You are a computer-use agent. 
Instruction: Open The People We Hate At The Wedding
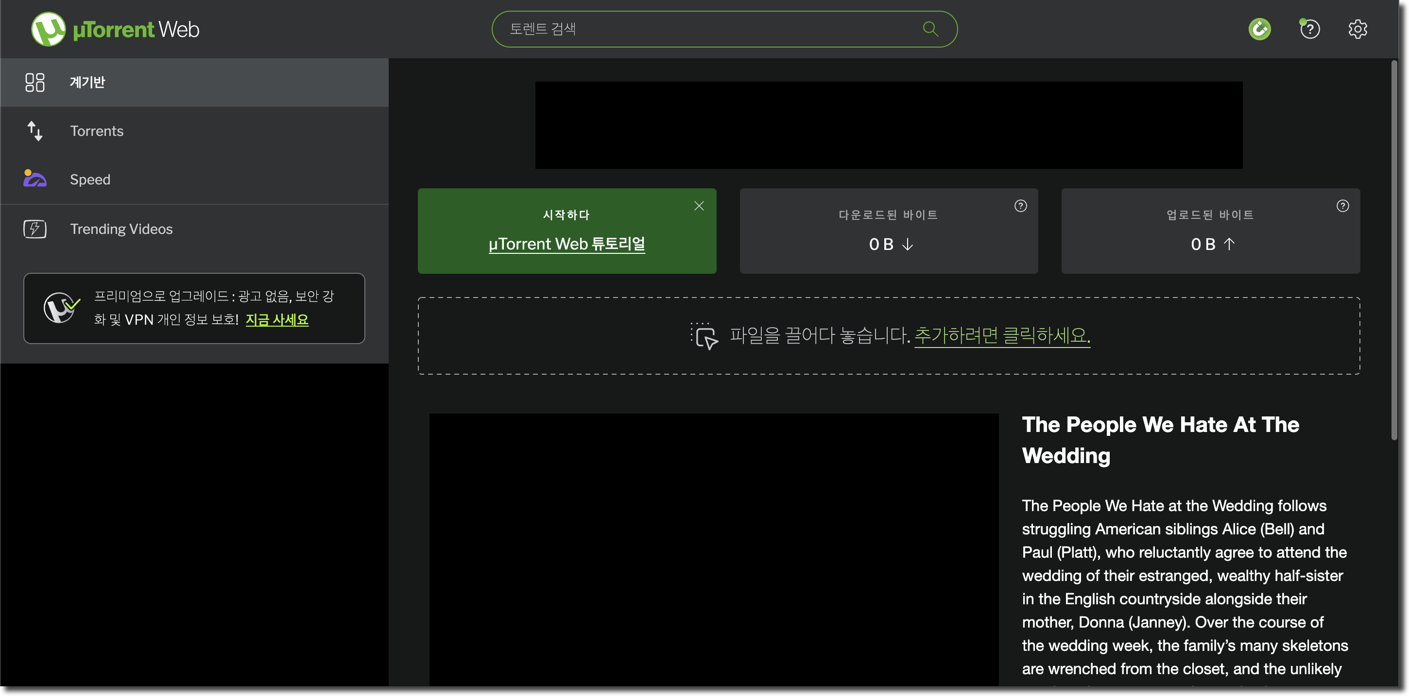pos(1160,440)
